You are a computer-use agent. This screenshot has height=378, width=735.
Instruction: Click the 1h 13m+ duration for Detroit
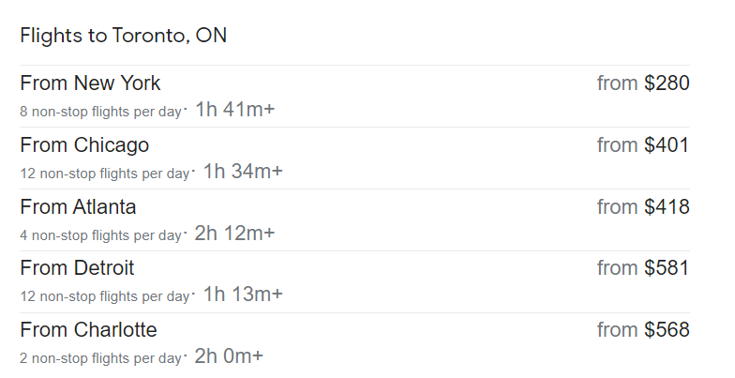tap(243, 295)
